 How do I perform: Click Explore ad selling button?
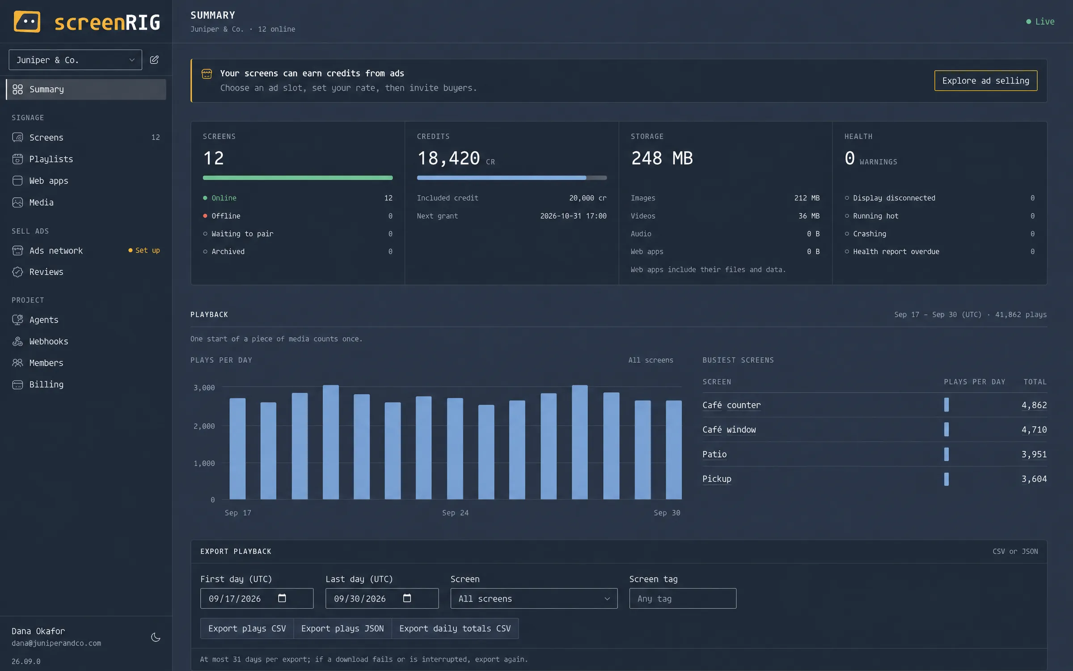coord(985,81)
